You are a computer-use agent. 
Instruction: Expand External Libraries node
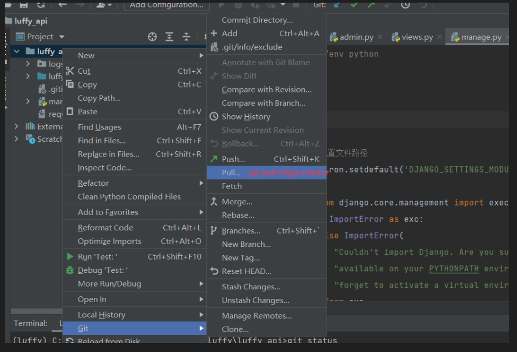[x=16, y=126]
